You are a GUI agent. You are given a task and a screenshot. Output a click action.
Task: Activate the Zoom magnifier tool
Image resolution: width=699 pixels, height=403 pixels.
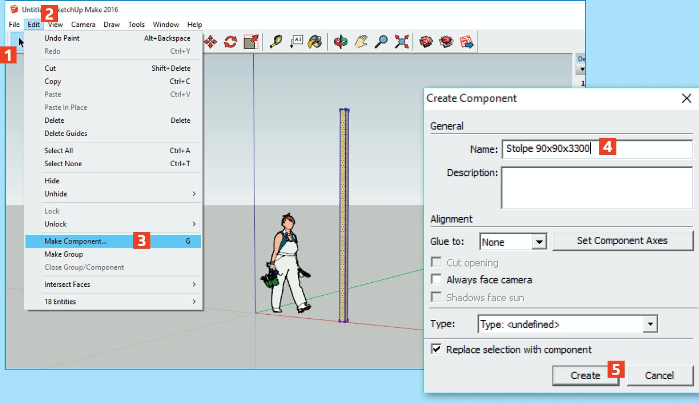[x=380, y=42]
